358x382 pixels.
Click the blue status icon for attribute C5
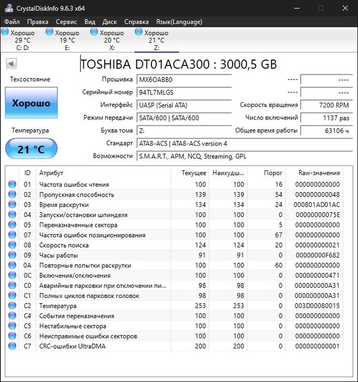12,326
